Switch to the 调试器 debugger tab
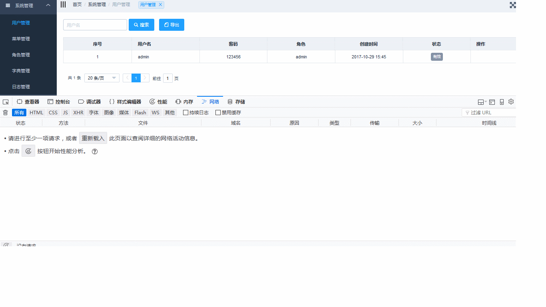Viewport: 546px width, 307px height. (x=90, y=102)
